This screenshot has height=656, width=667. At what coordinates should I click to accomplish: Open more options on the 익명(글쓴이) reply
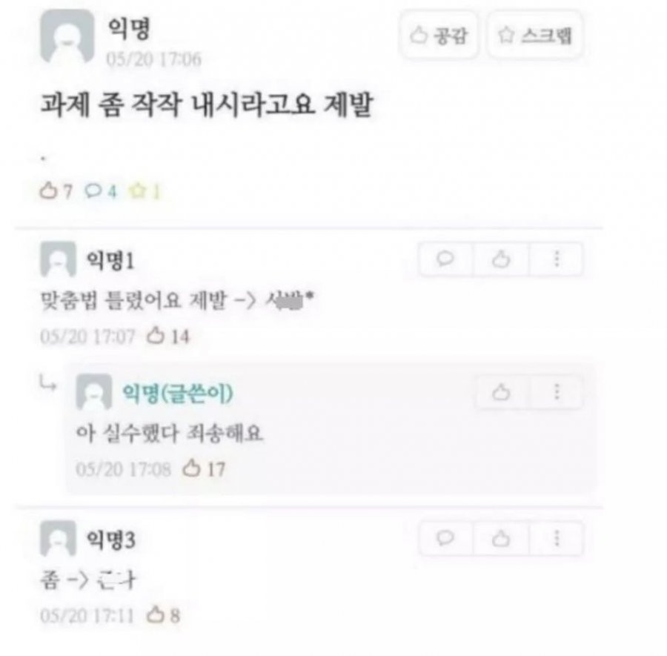pyautogui.click(x=557, y=392)
